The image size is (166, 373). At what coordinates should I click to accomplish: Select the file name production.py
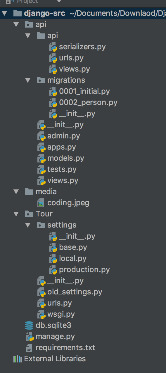click(84, 270)
